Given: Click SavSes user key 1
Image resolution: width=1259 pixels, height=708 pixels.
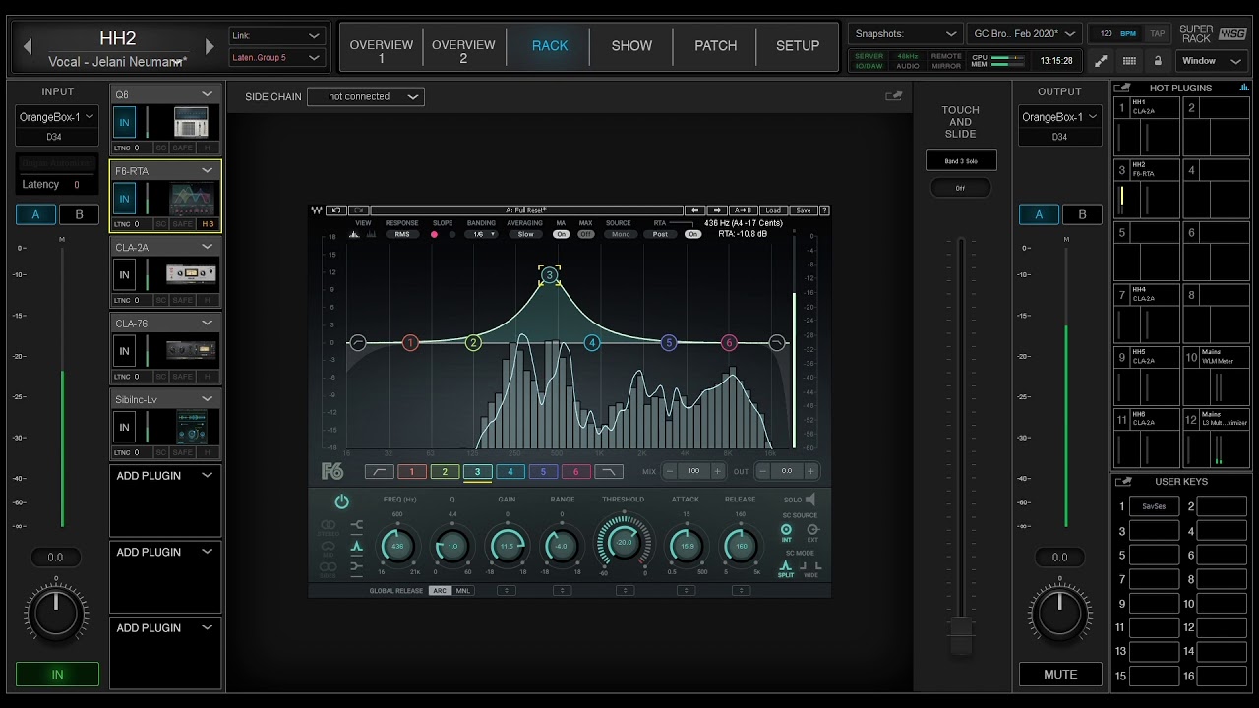Looking at the screenshot, I should click(x=1154, y=507).
